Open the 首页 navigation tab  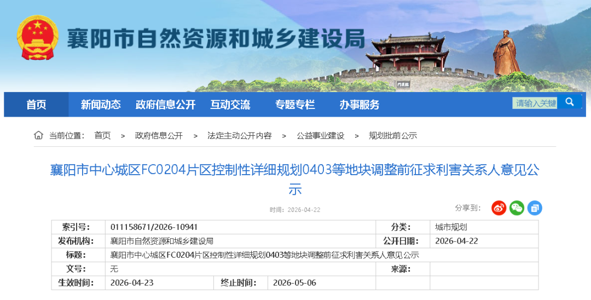[x=37, y=105]
